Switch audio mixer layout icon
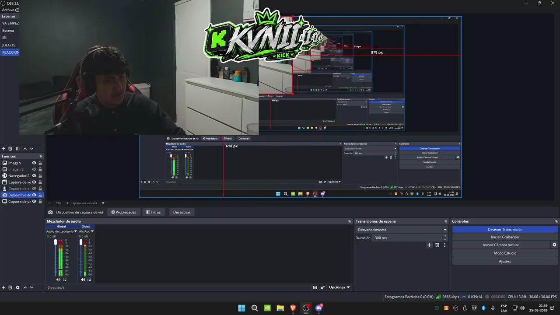Image resolution: width=560 pixels, height=315 pixels. pos(315,287)
